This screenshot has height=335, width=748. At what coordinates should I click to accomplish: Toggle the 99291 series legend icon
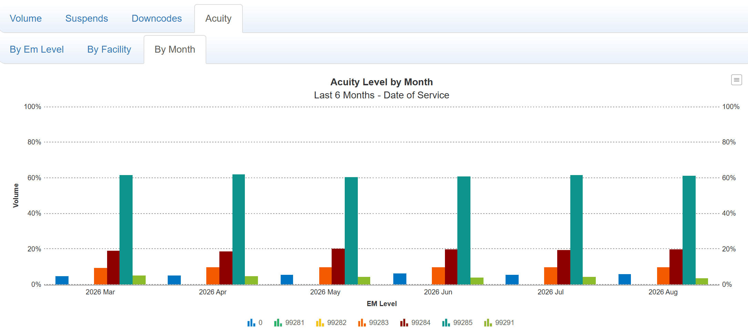click(x=488, y=323)
